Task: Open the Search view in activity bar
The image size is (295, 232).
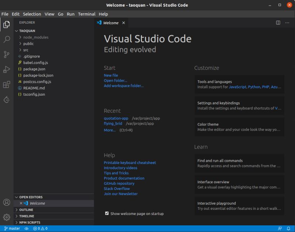Action: click(7, 40)
